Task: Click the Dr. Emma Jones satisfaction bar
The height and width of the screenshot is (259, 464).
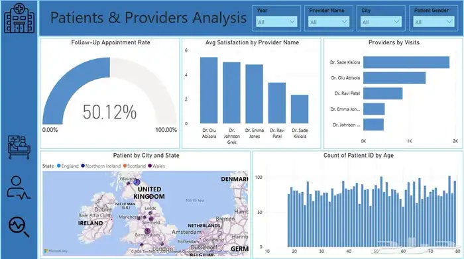Action: [x=254, y=94]
